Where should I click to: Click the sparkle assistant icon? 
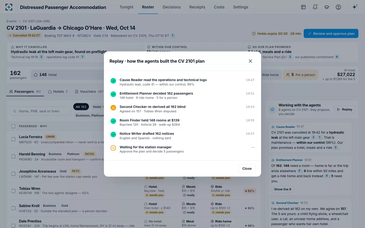tap(355, 7)
